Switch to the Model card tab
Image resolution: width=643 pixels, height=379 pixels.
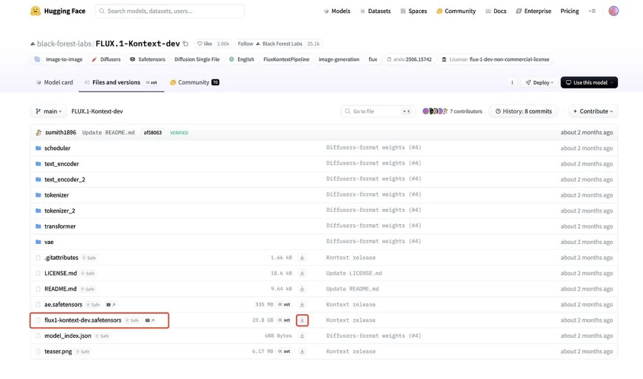coord(55,82)
